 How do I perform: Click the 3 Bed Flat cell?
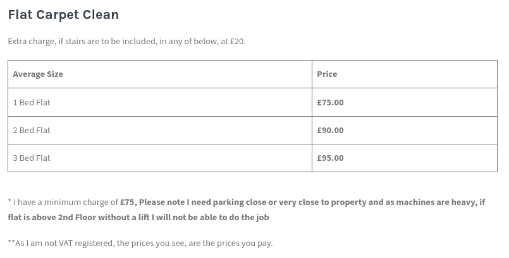point(160,158)
